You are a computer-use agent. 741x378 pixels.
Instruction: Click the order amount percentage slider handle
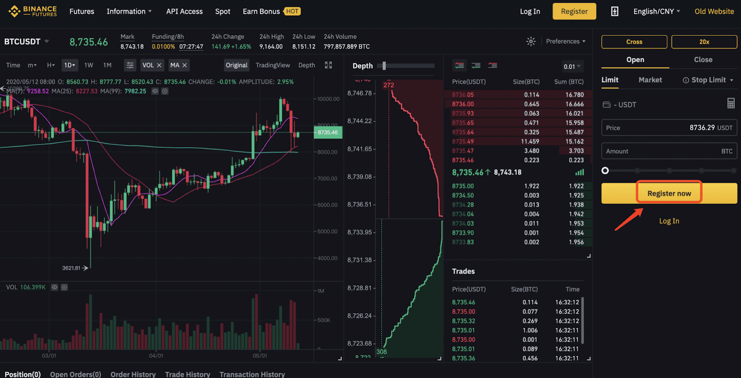coord(605,170)
